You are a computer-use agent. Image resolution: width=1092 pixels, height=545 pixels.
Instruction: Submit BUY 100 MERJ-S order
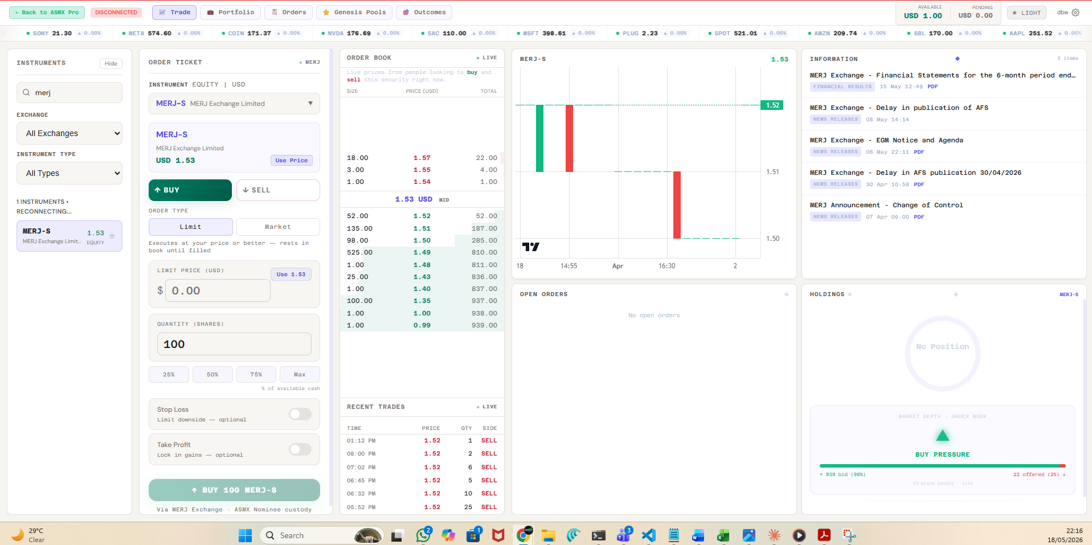234,490
